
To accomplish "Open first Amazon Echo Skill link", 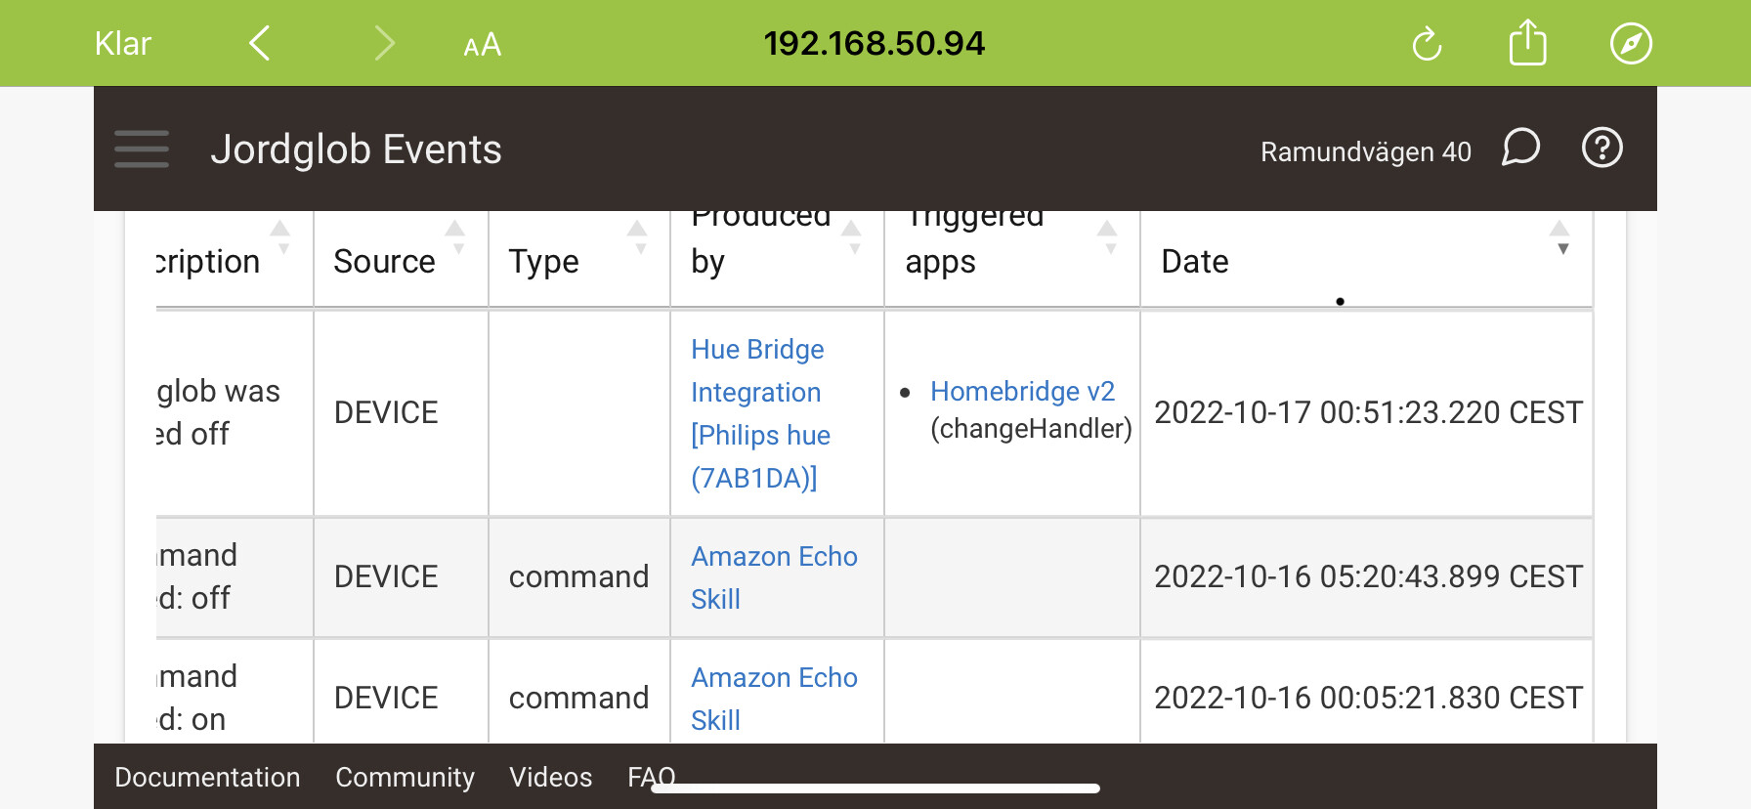I will point(774,577).
